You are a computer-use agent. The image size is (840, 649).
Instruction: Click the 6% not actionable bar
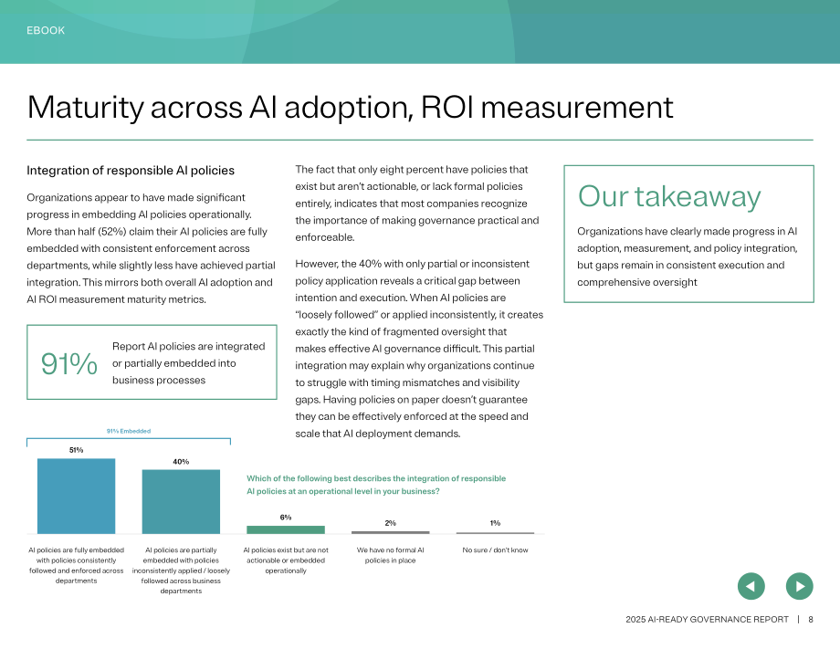[286, 529]
